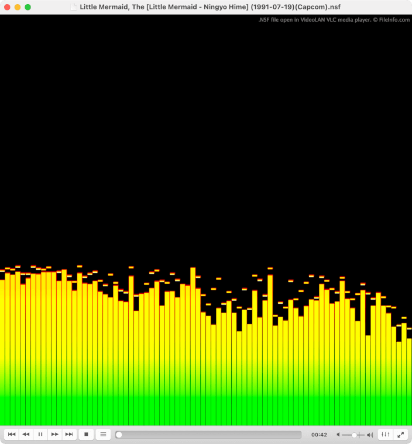The width and height of the screenshot is (412, 444).
Task: Skip to the next track
Action: point(69,434)
